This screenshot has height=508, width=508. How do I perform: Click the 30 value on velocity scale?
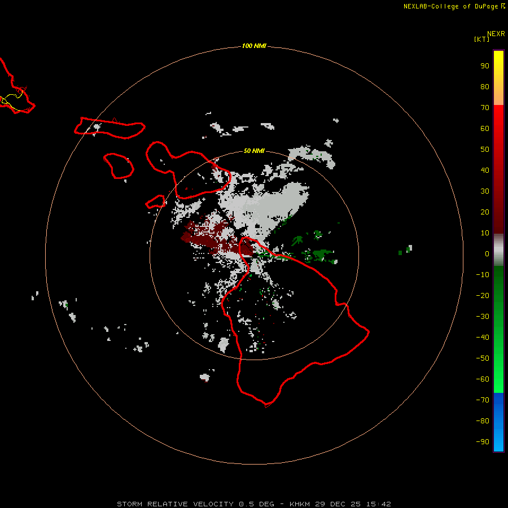click(485, 191)
